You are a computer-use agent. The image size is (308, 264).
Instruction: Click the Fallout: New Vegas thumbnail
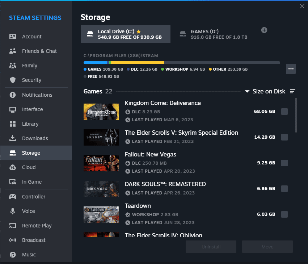pyautogui.click(x=101, y=163)
